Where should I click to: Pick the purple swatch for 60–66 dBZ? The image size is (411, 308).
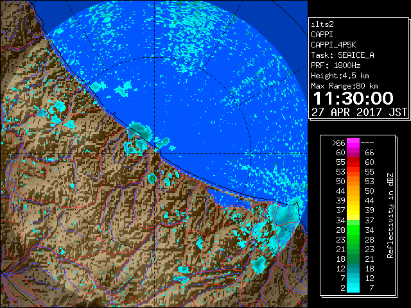pos(353,153)
